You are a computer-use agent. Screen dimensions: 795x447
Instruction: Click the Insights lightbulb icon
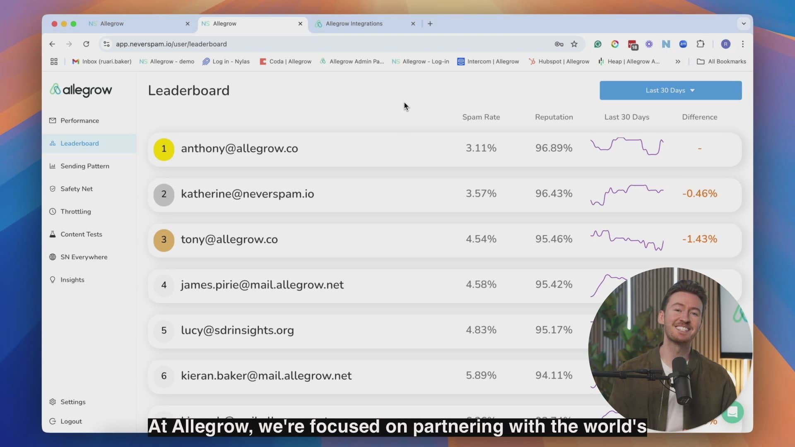pos(53,280)
